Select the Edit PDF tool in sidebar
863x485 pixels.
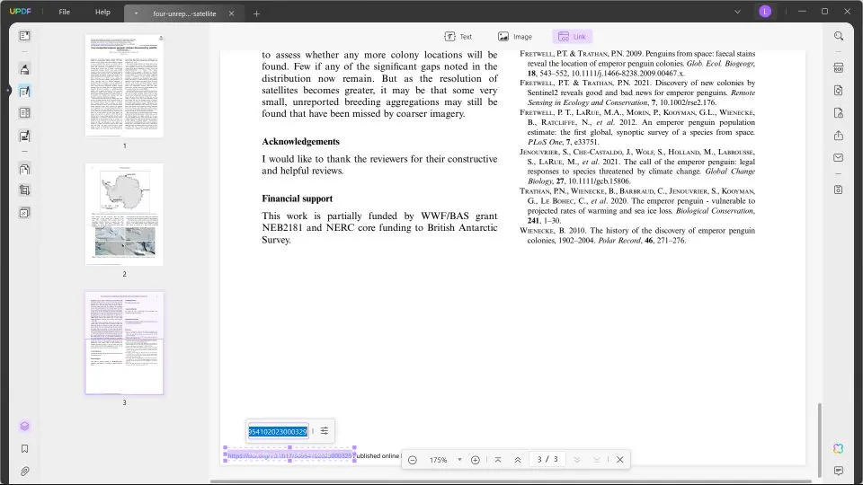point(24,92)
